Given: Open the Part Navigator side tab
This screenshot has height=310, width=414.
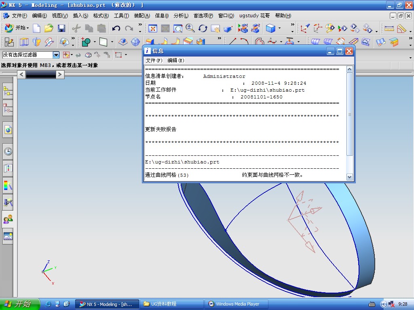Looking at the screenshot, I should (8, 108).
